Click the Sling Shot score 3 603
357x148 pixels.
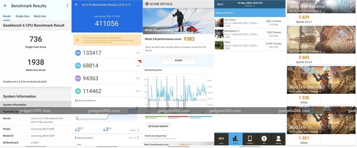click(304, 57)
